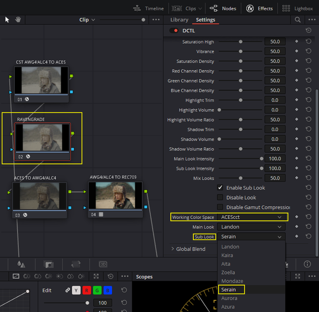Select the arrow pointer tool

(7, 19)
